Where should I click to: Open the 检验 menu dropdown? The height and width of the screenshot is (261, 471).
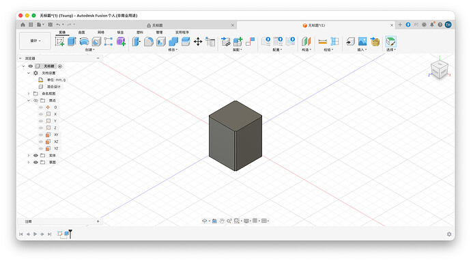coord(328,50)
